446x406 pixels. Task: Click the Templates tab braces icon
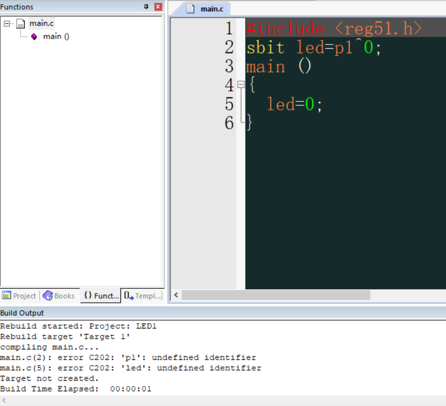pyautogui.click(x=129, y=296)
